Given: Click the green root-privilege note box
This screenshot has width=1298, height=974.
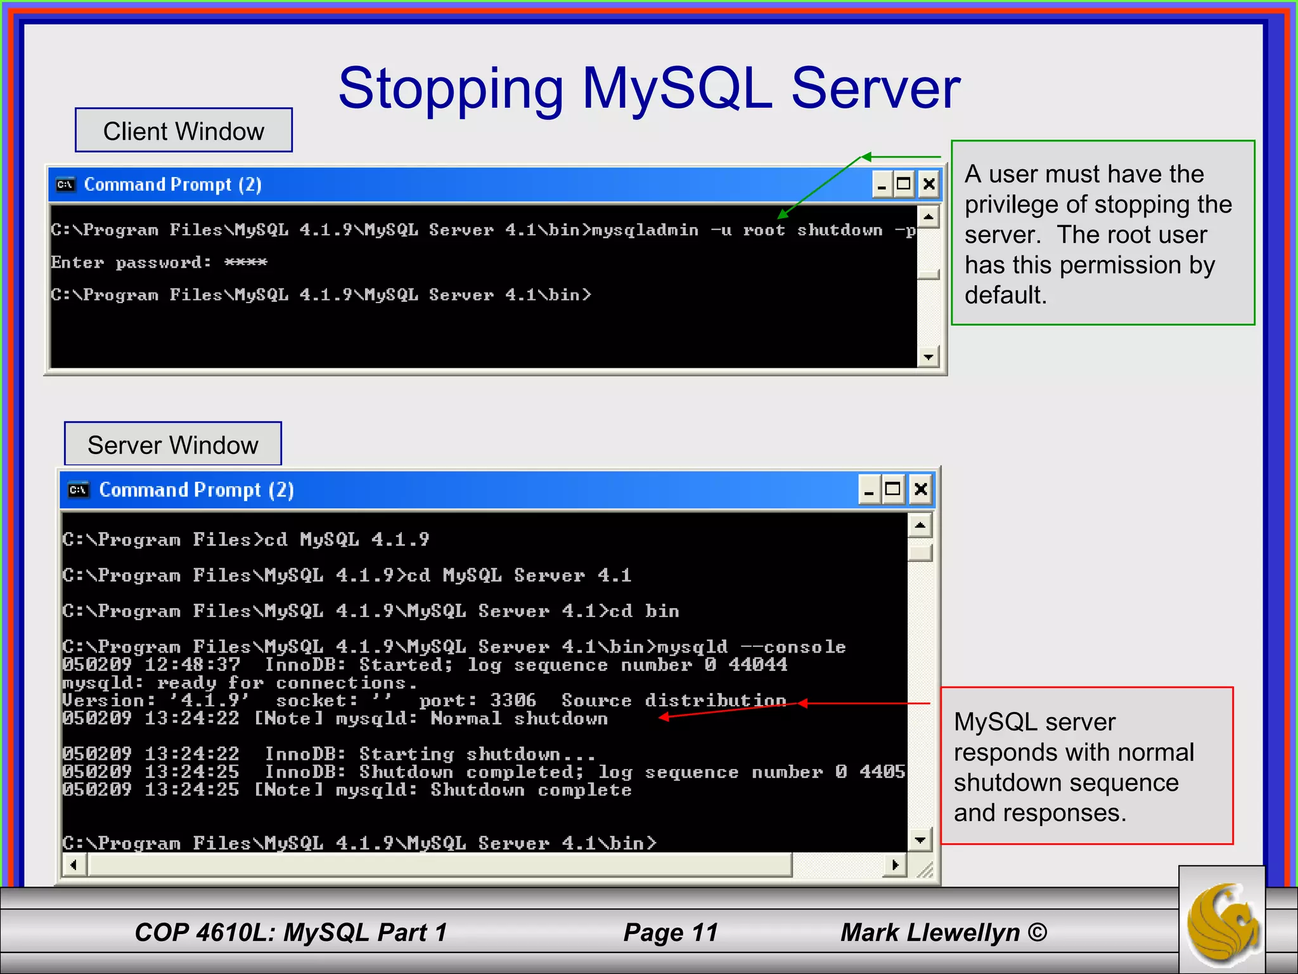Looking at the screenshot, I should 1103,233.
